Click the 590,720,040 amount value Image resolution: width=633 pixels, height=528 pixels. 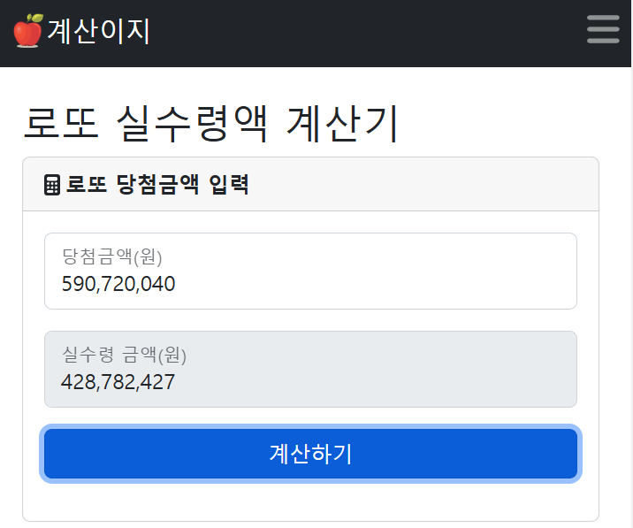coord(118,284)
